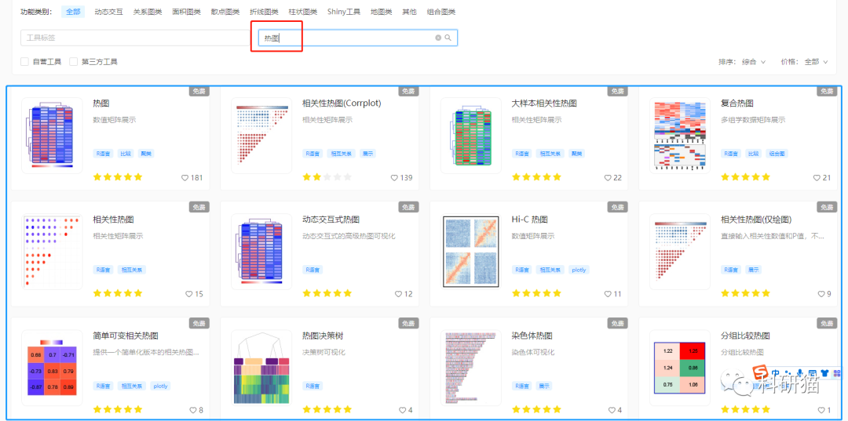
Task: Filter by 组合图类 category
Action: [x=440, y=11]
